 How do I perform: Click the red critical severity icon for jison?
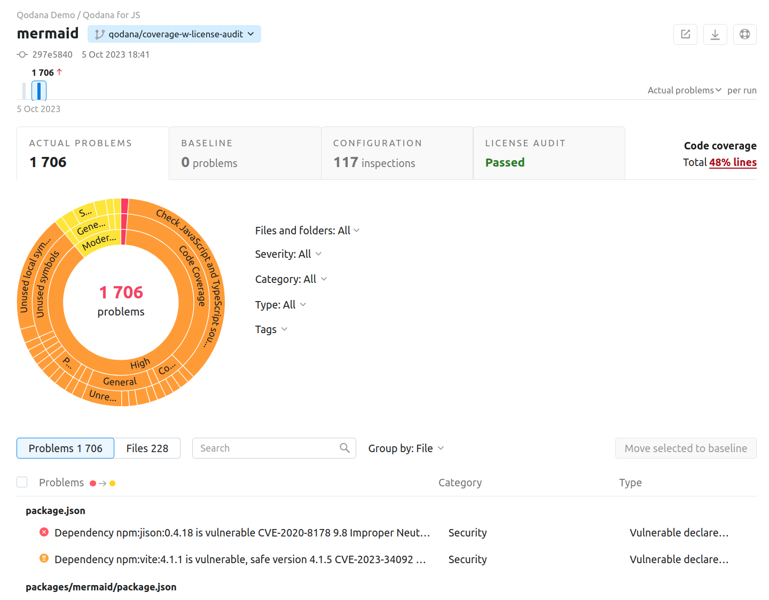coord(44,532)
